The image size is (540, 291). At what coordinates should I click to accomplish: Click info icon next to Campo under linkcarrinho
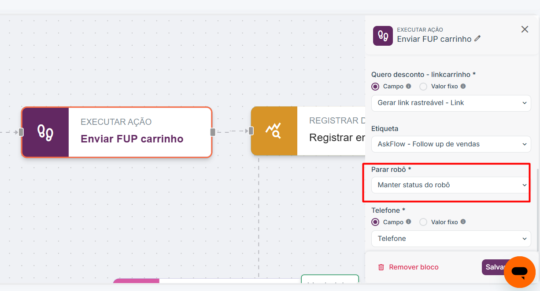click(408, 87)
